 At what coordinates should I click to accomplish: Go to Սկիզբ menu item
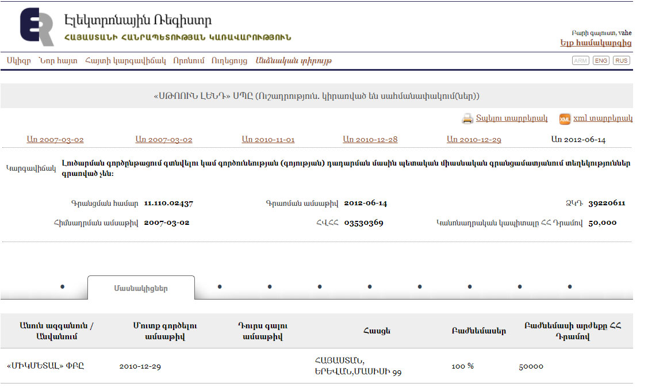pos(18,61)
